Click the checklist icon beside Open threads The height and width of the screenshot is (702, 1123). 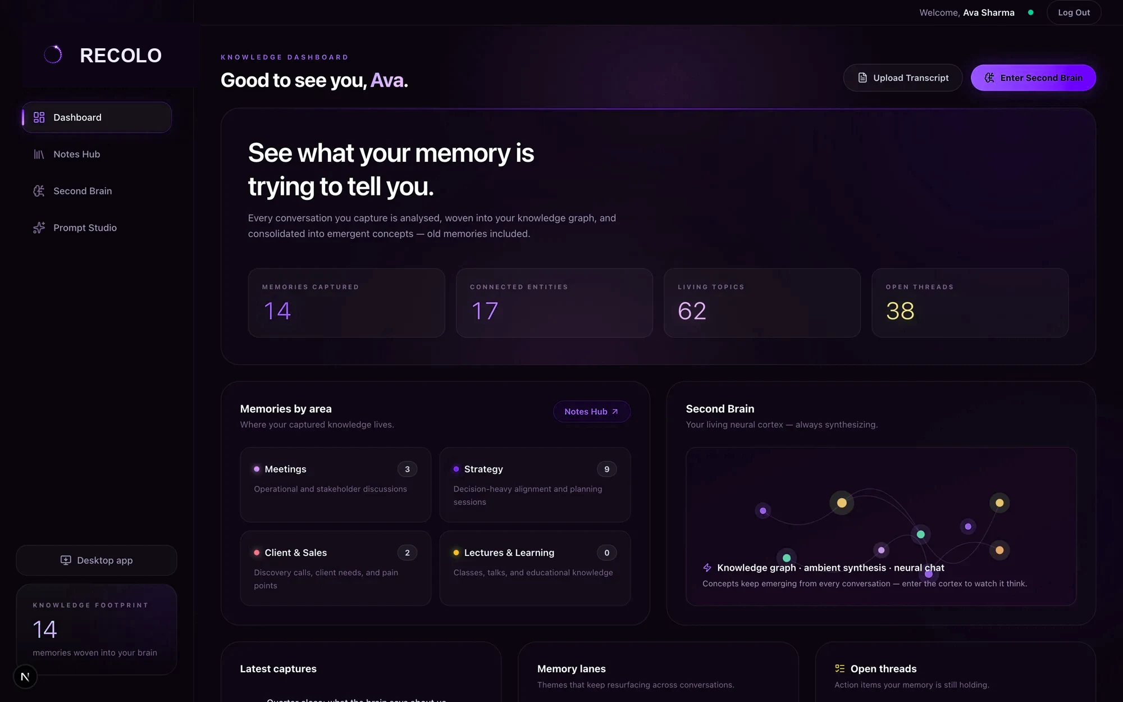click(839, 669)
